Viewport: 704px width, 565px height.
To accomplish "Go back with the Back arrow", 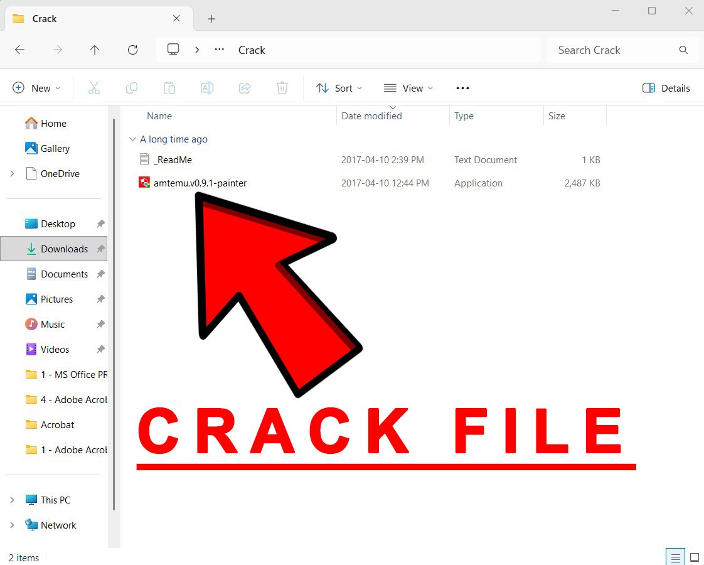I will pyautogui.click(x=19, y=50).
